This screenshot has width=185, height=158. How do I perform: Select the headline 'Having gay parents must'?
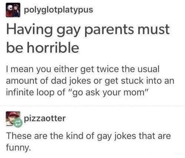pos(88,30)
